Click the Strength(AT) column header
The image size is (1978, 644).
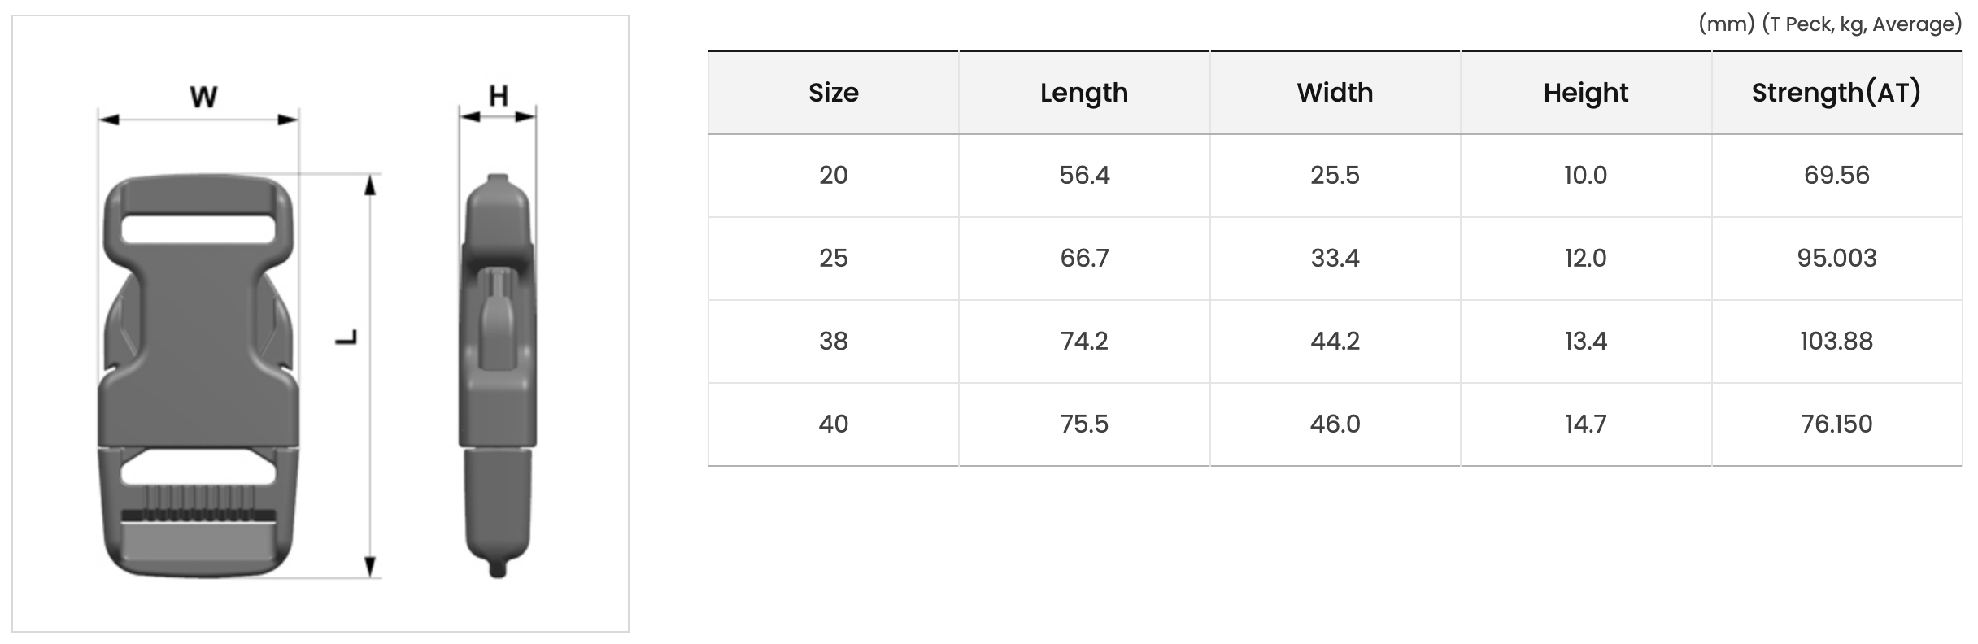click(1836, 93)
